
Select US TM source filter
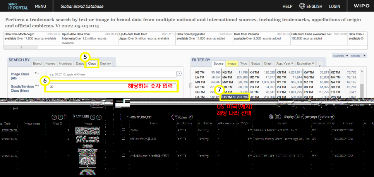coord(235,97)
